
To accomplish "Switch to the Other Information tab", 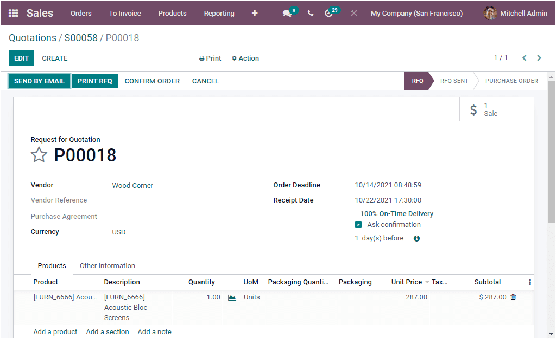I will [107, 265].
